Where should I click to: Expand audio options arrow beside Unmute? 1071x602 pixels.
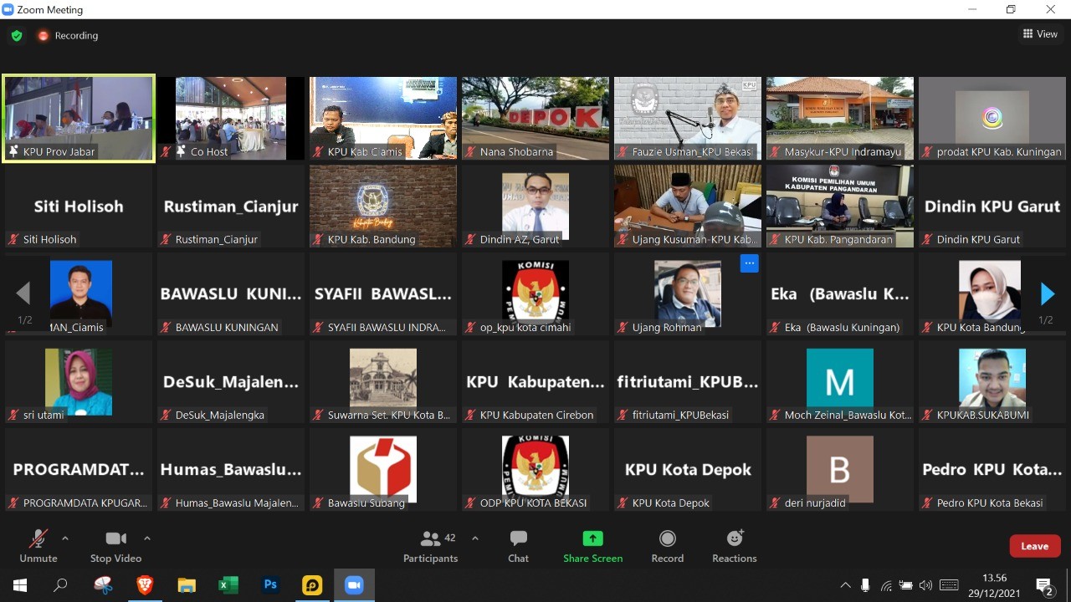(x=65, y=538)
